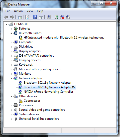120x137 pixels.
Task: Collapse the Network adapters node
Action: click(11, 78)
